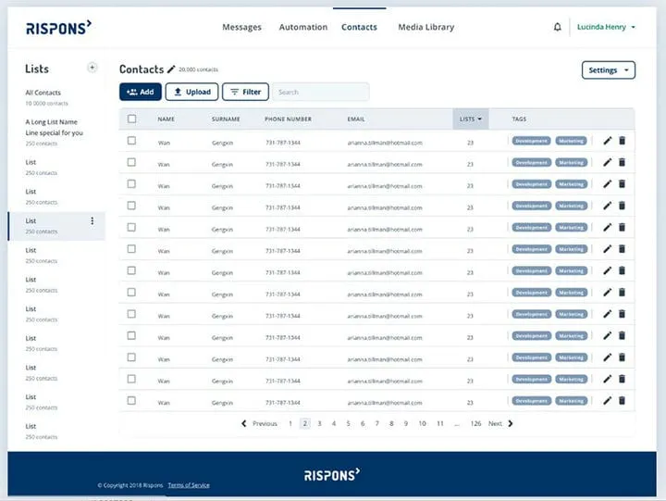Click the Name column header
Screen dimensions: 666x501
tap(166, 119)
